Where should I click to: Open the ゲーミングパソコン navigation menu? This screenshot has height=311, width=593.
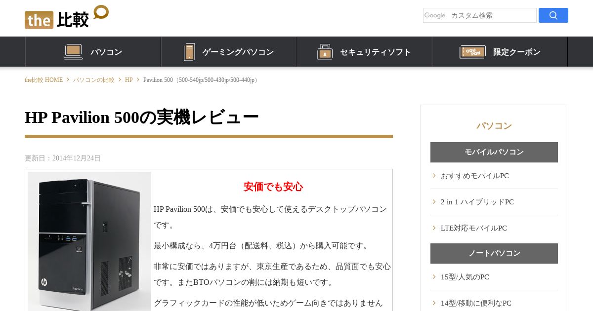228,51
